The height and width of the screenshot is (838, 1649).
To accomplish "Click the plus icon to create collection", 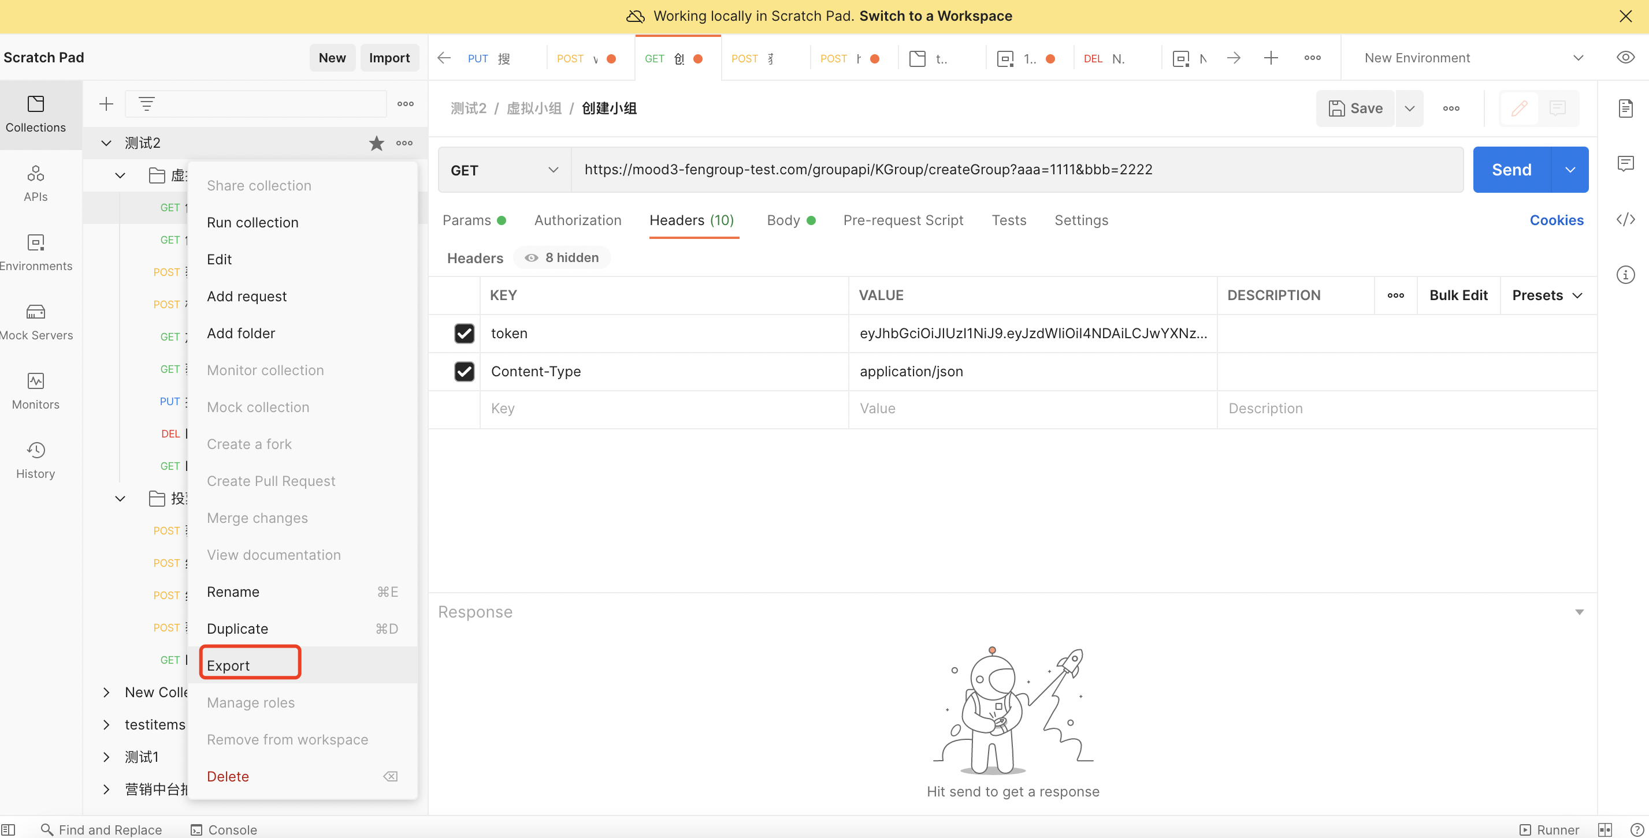I will pos(106,103).
